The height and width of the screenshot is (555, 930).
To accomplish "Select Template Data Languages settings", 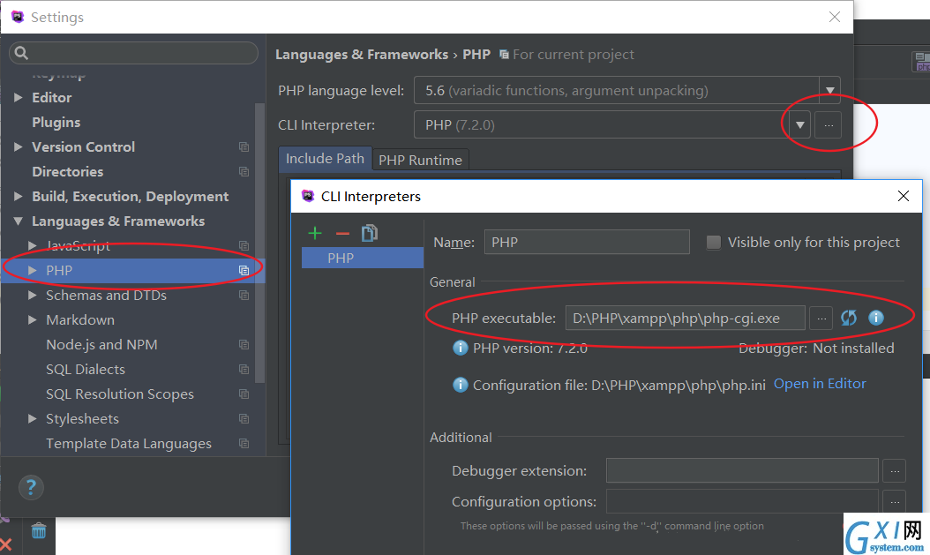I will click(x=129, y=444).
